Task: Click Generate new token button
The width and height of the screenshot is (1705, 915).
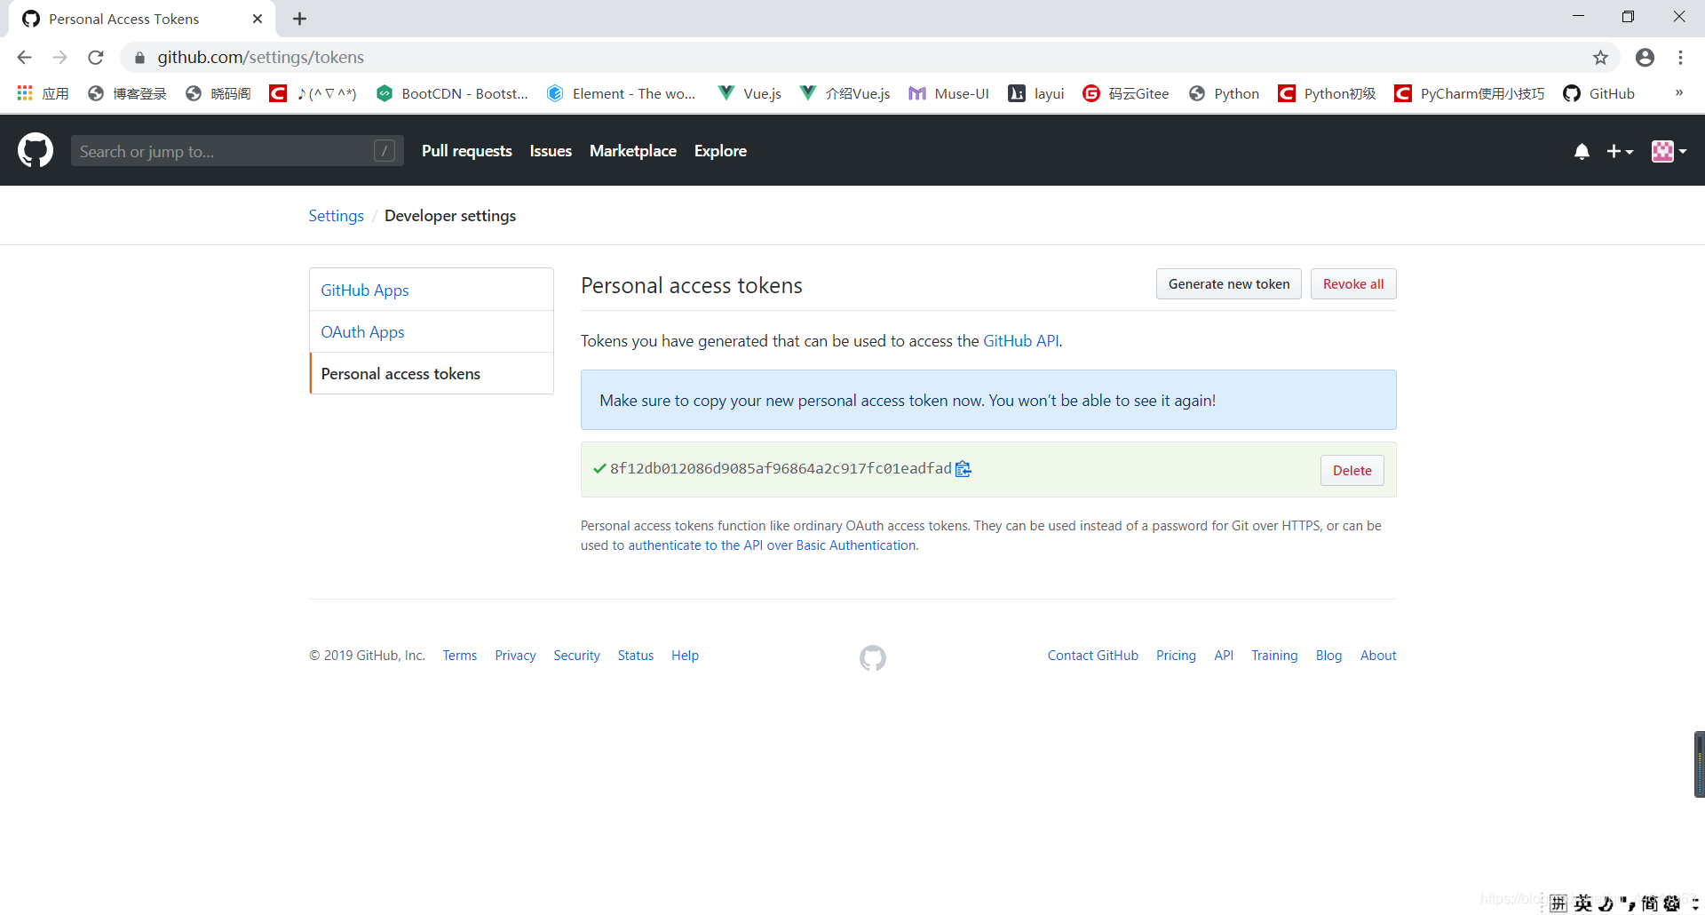Action: 1229,284
